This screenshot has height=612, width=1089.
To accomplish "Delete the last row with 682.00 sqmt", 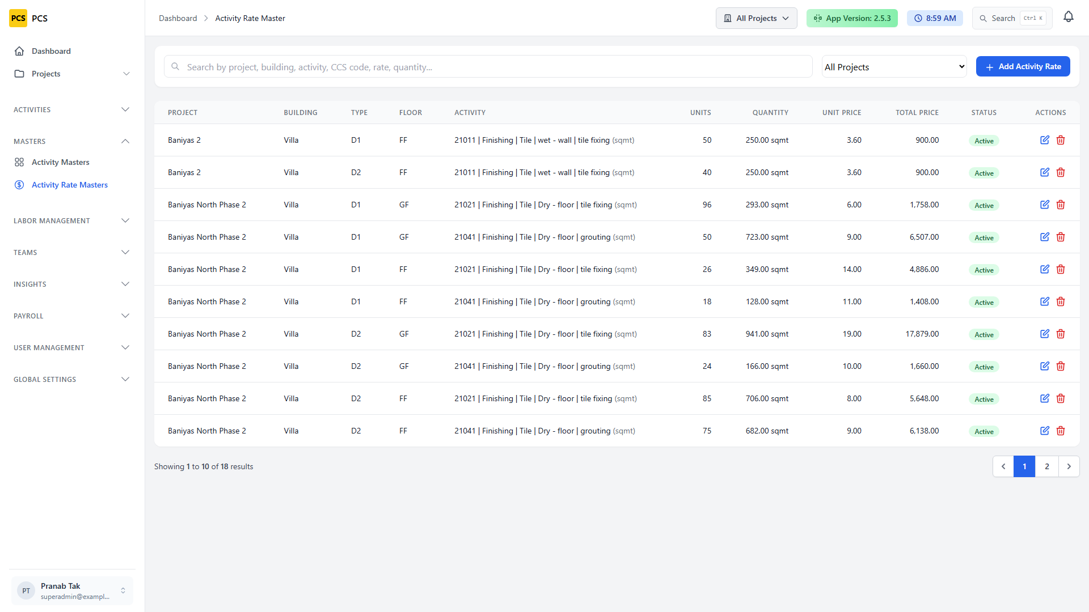I will pyautogui.click(x=1061, y=431).
